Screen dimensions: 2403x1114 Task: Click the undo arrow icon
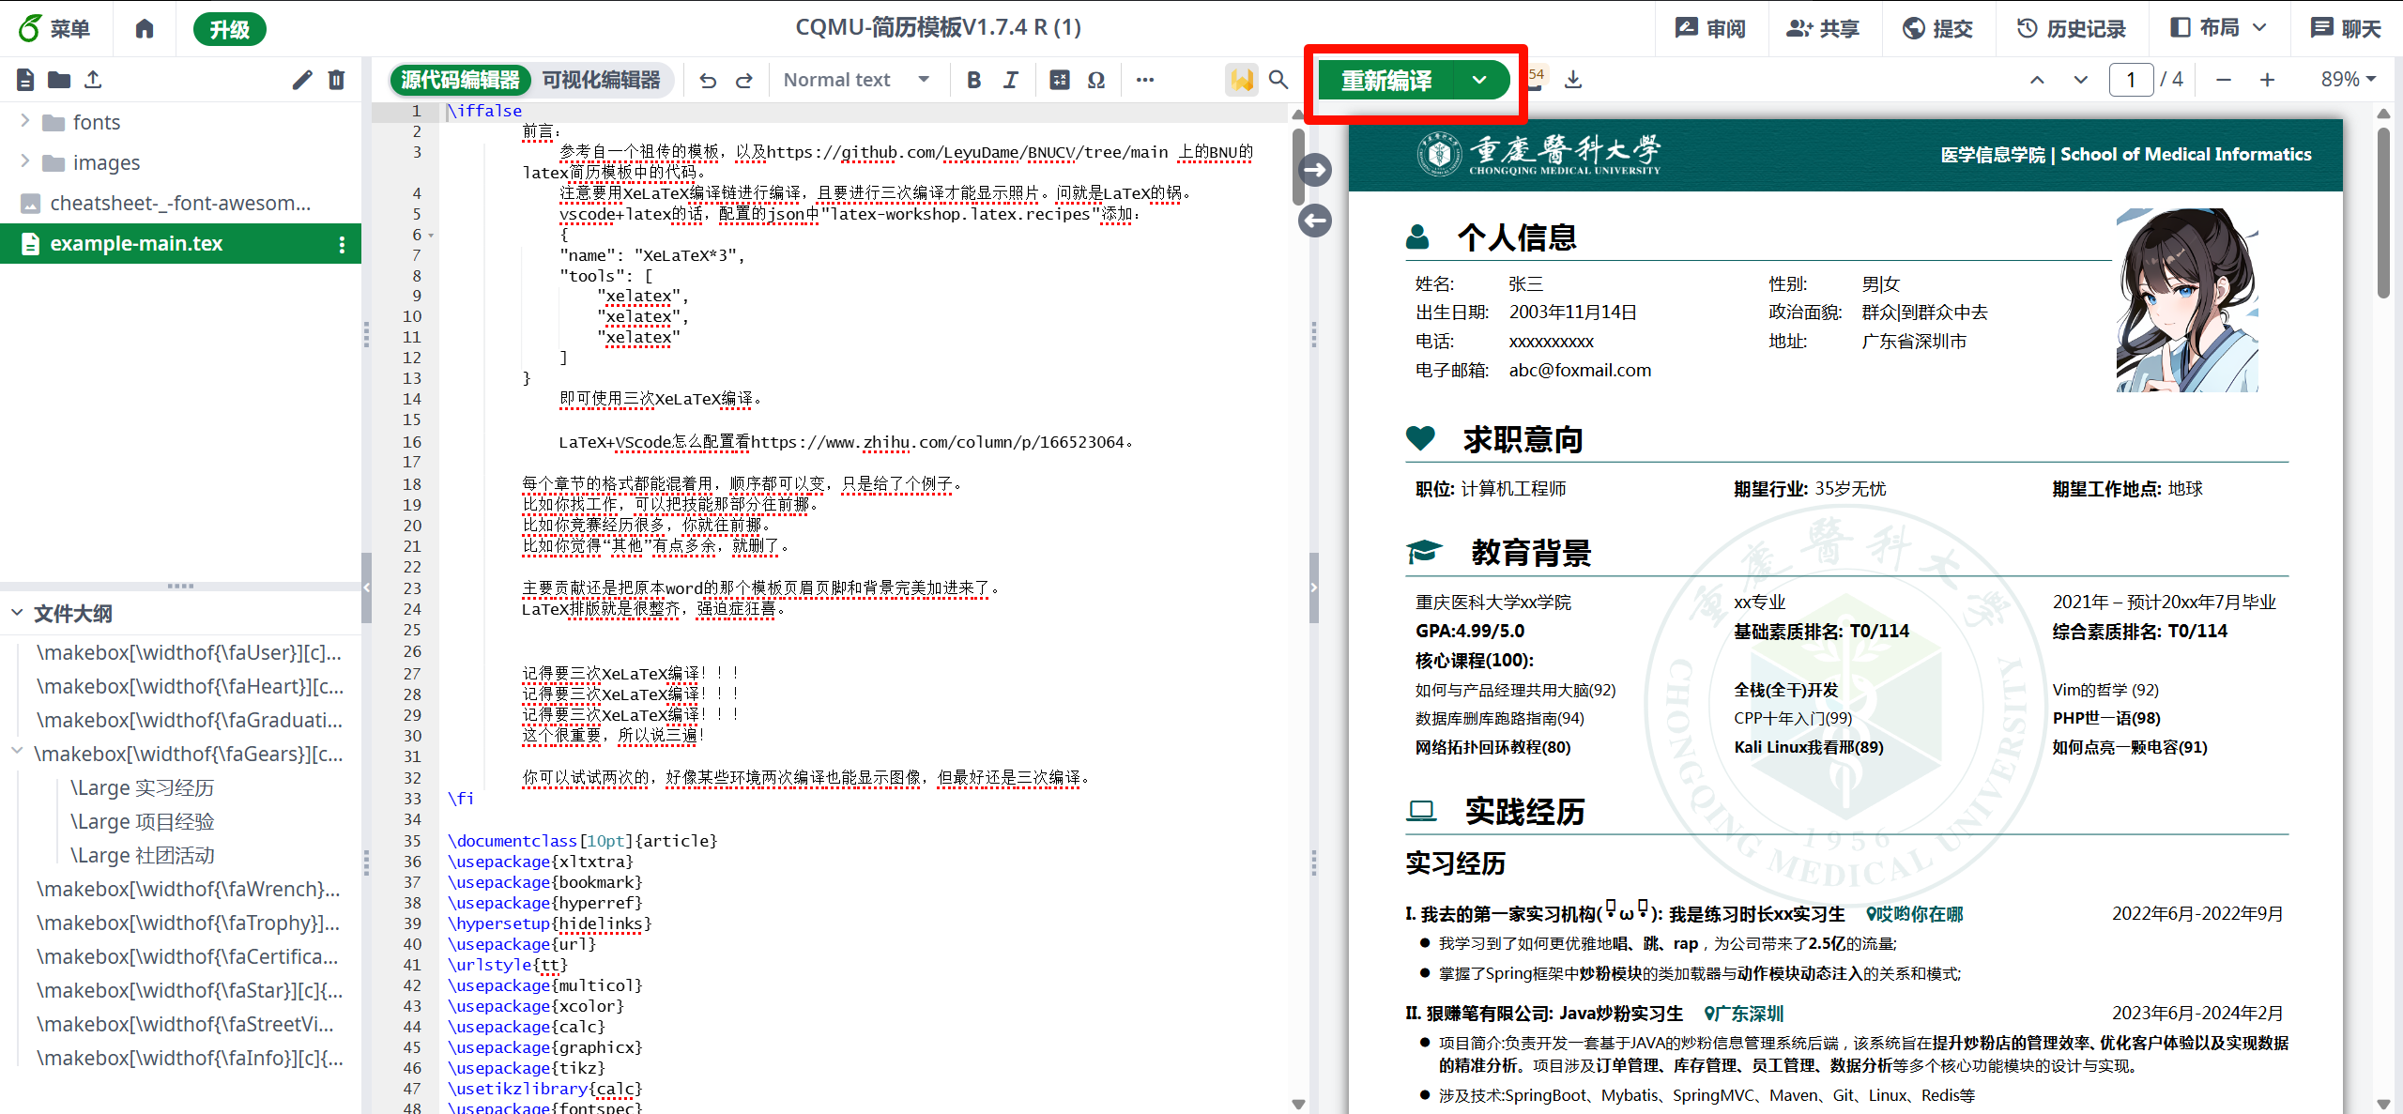tap(708, 81)
